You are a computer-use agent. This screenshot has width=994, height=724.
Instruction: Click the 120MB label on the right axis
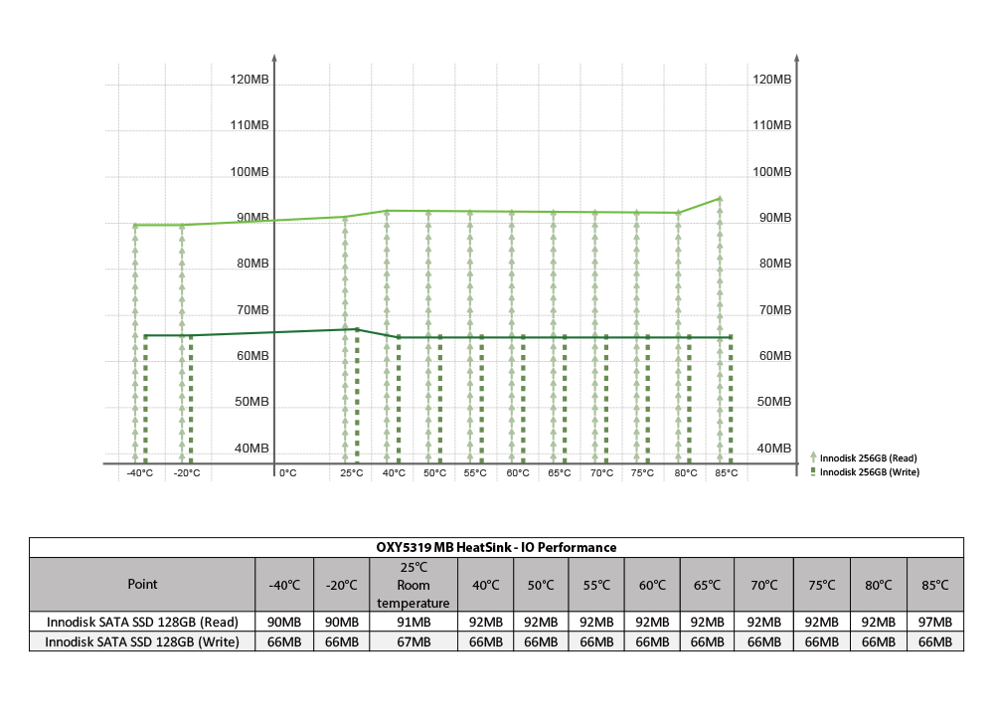click(771, 80)
